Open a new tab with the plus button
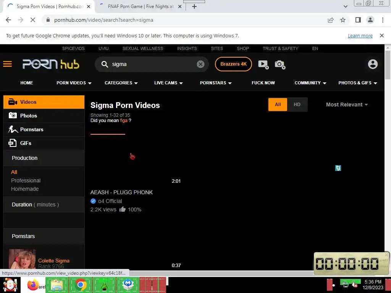Viewport: 391px width, 293px height. [194, 6]
